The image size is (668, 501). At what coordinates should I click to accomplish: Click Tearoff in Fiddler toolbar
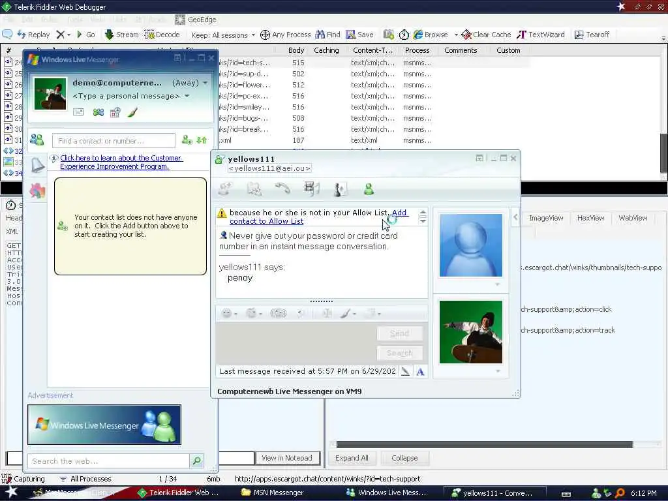pos(592,35)
